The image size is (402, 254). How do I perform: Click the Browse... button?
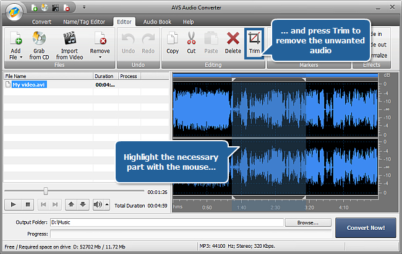point(308,222)
